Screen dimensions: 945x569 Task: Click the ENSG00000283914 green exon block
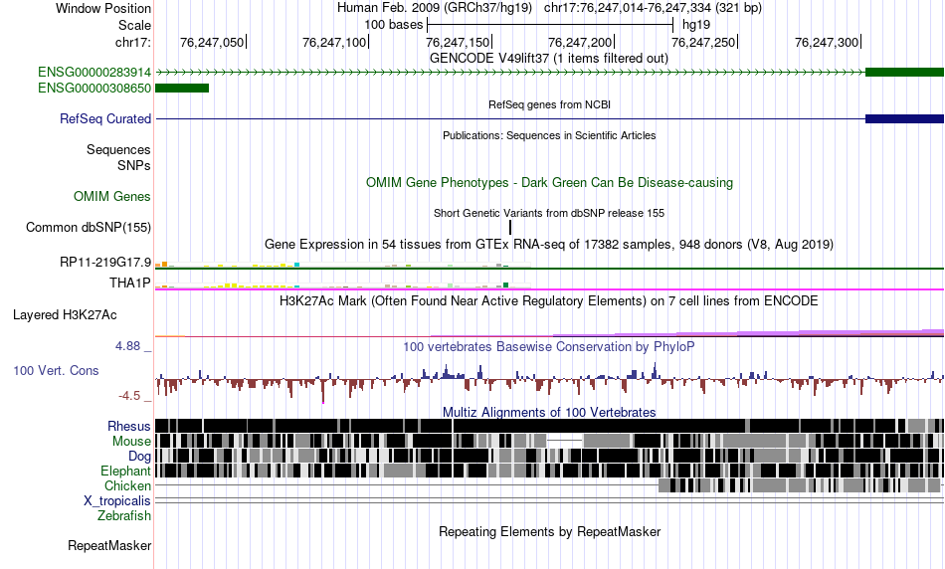pos(904,73)
